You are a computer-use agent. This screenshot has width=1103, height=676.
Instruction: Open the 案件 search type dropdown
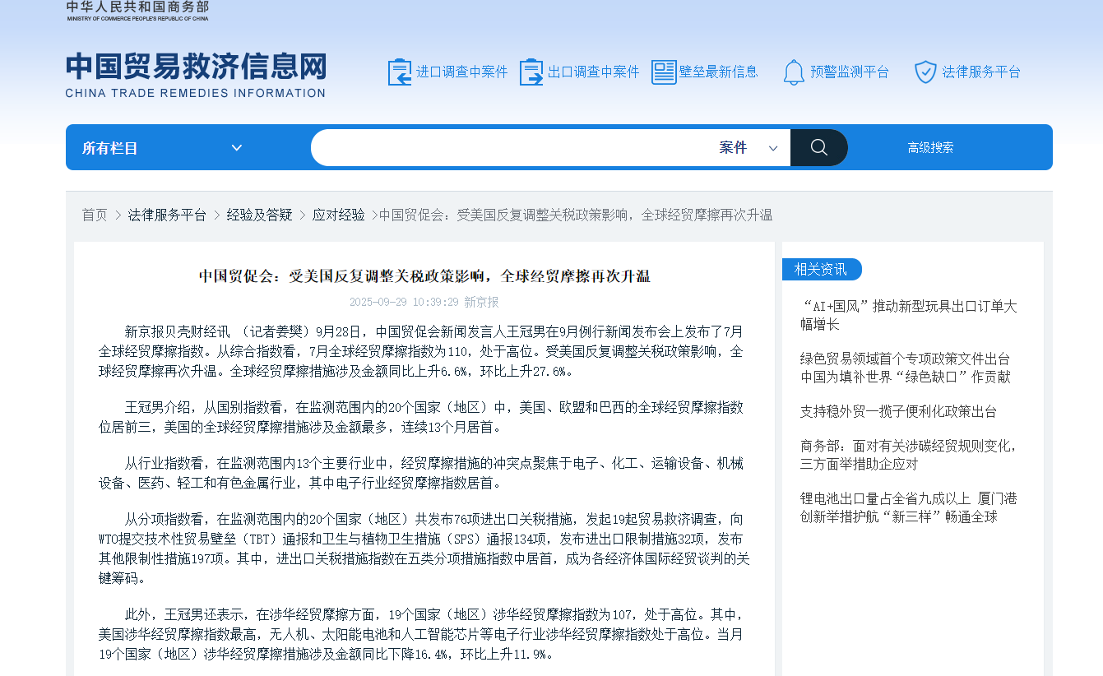pos(733,148)
